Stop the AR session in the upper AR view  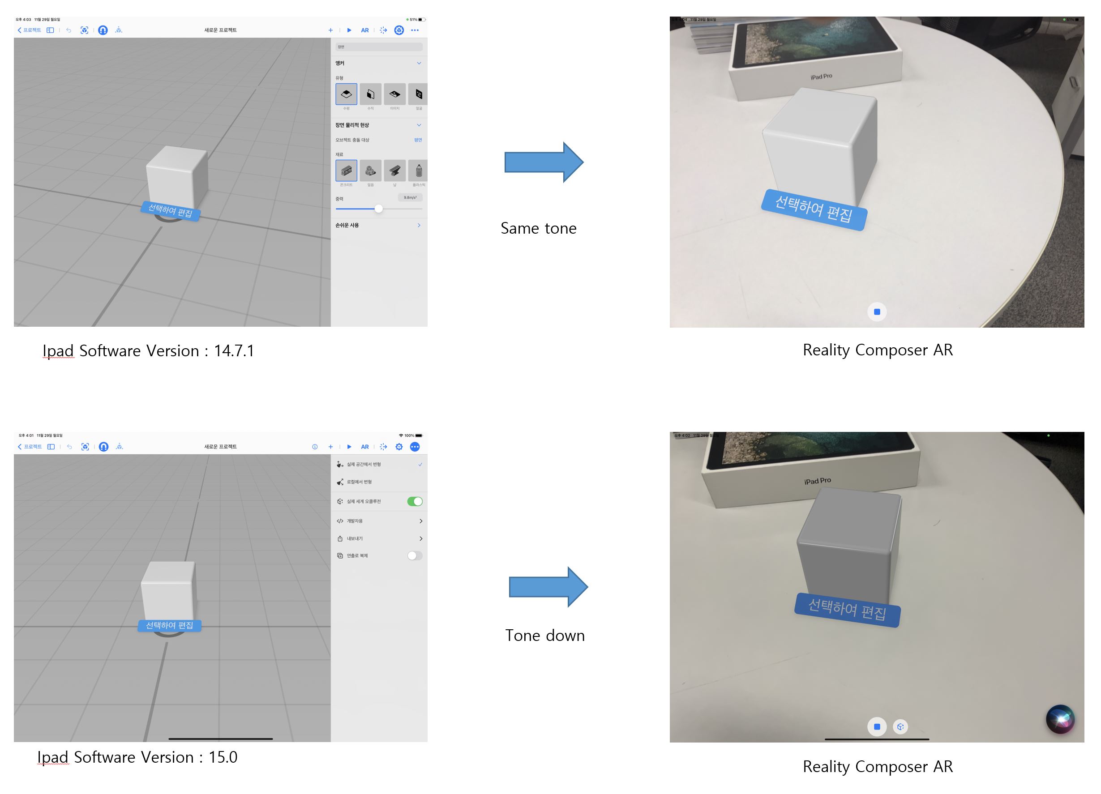[877, 312]
